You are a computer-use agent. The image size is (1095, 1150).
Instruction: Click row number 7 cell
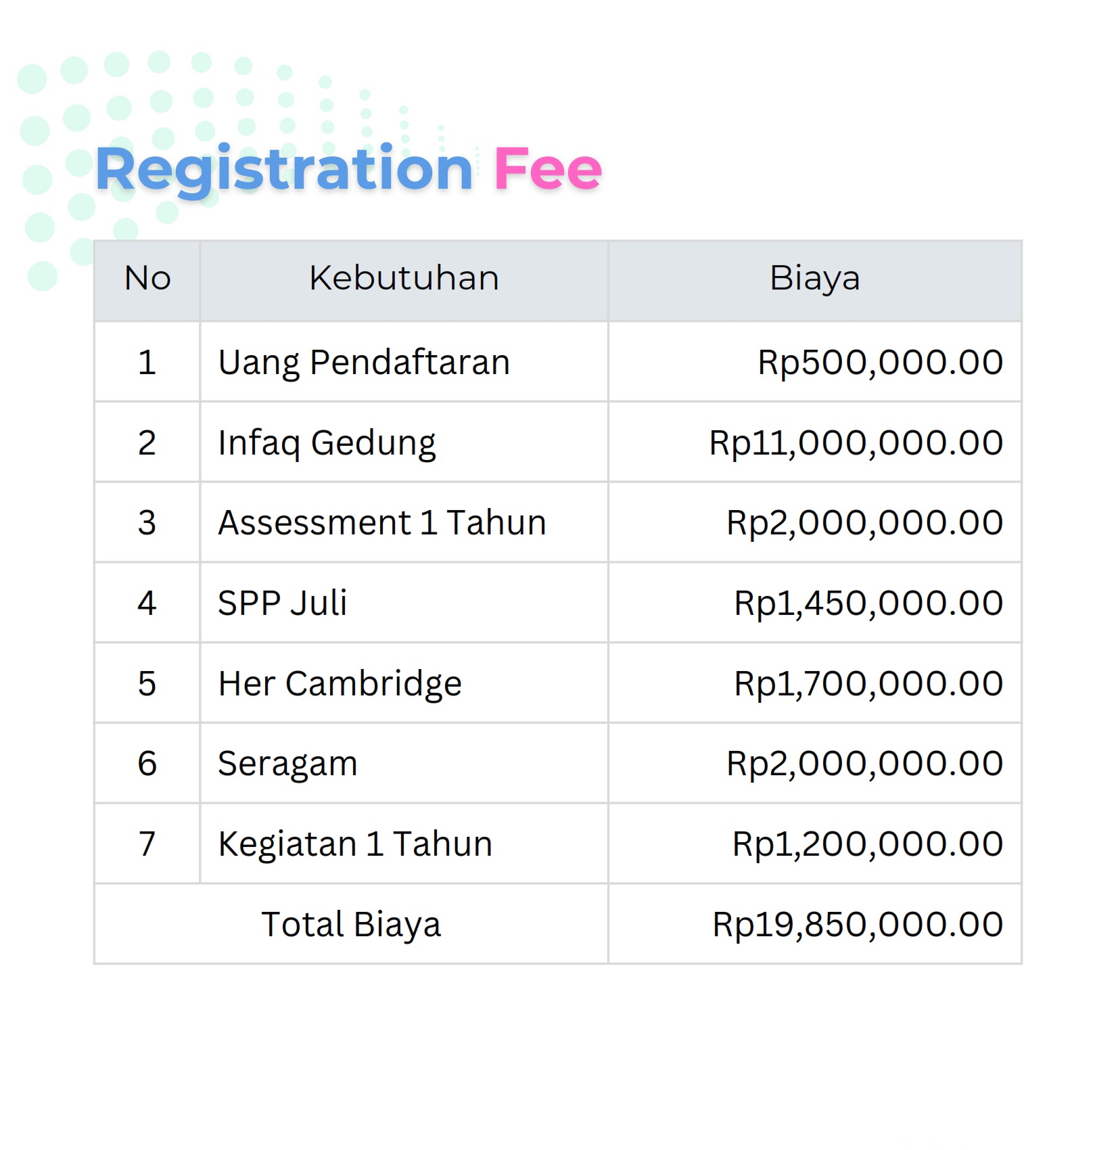(x=147, y=844)
